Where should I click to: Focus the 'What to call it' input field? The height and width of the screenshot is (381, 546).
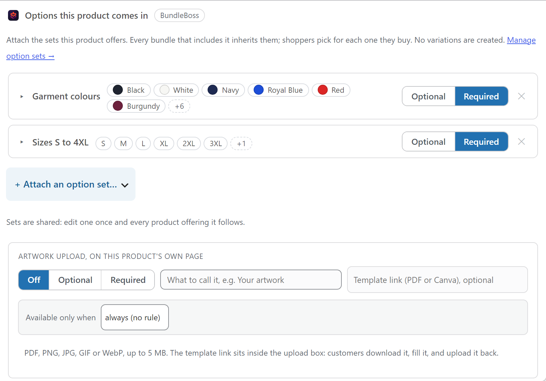(x=251, y=280)
